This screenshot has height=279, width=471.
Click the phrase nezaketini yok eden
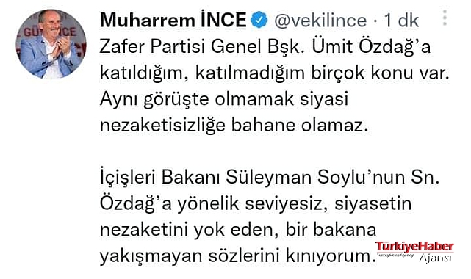(190, 230)
